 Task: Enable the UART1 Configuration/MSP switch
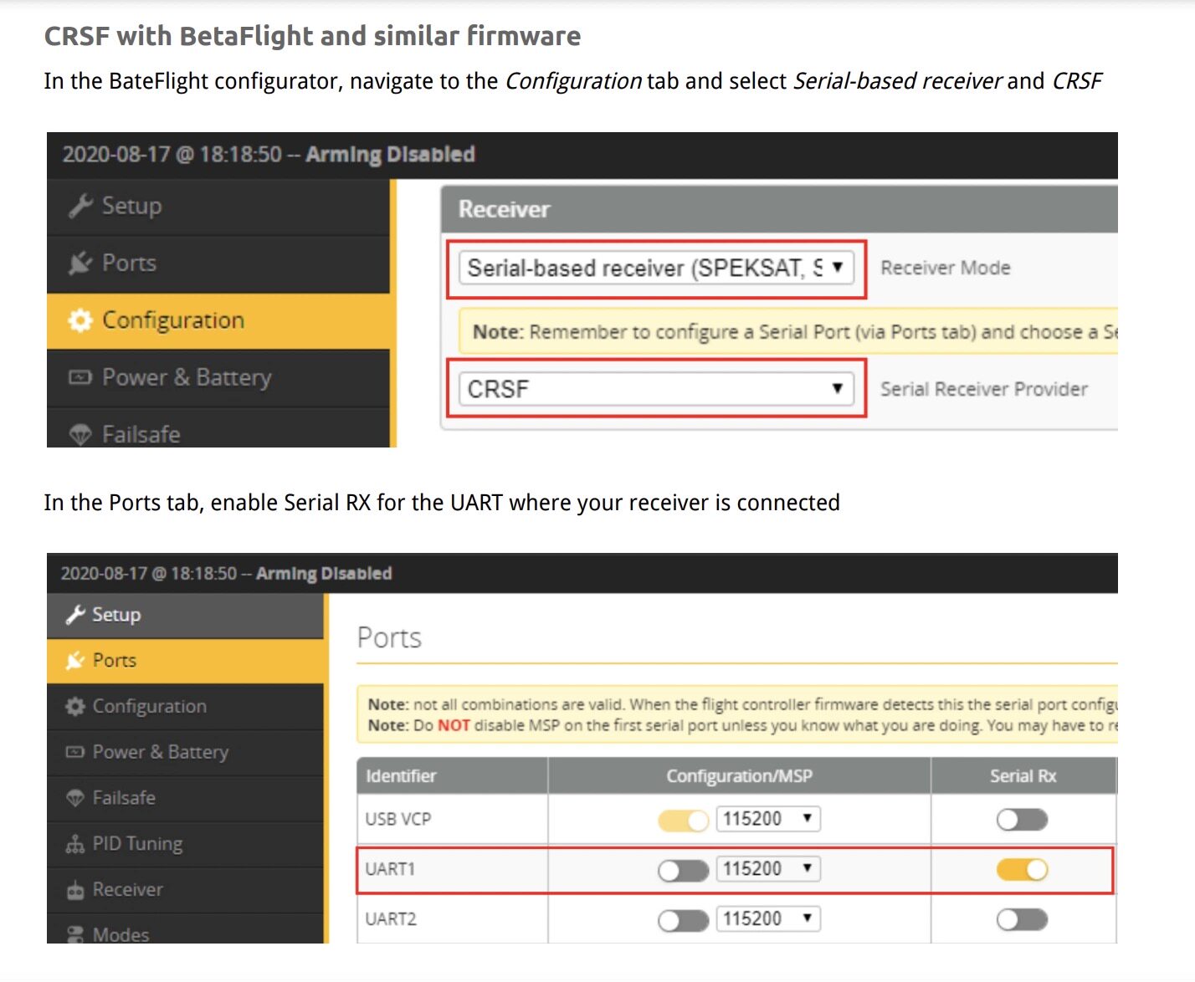point(684,871)
